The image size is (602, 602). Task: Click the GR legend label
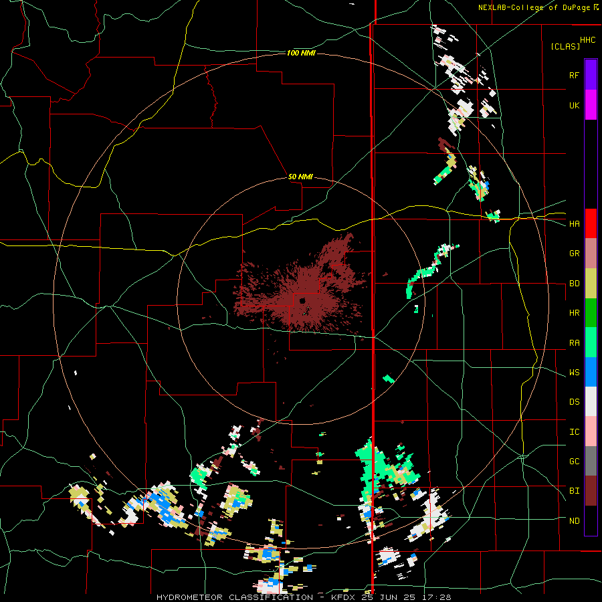[x=574, y=254]
